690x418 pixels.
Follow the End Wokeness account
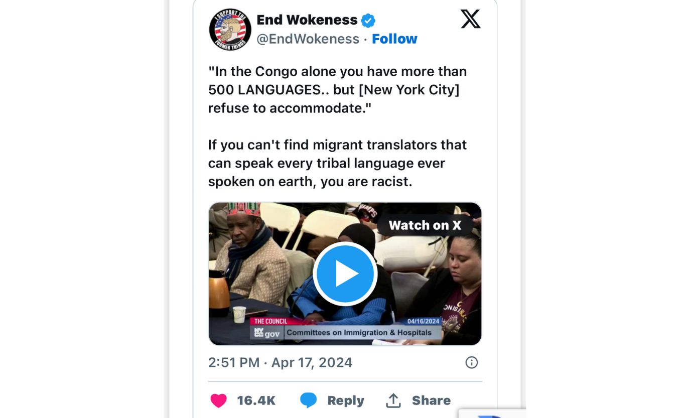coord(394,39)
